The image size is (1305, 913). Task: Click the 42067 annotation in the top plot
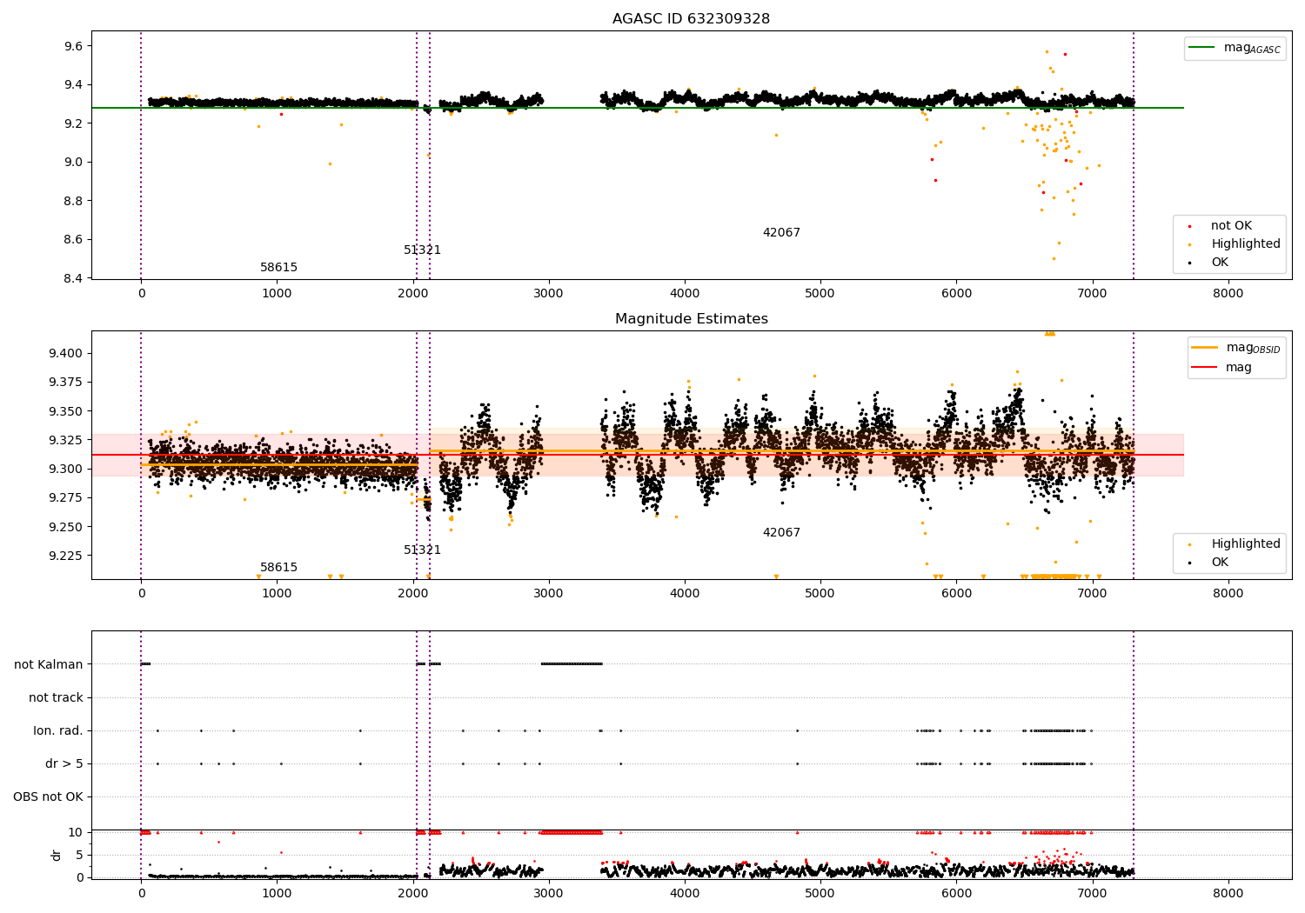781,233
